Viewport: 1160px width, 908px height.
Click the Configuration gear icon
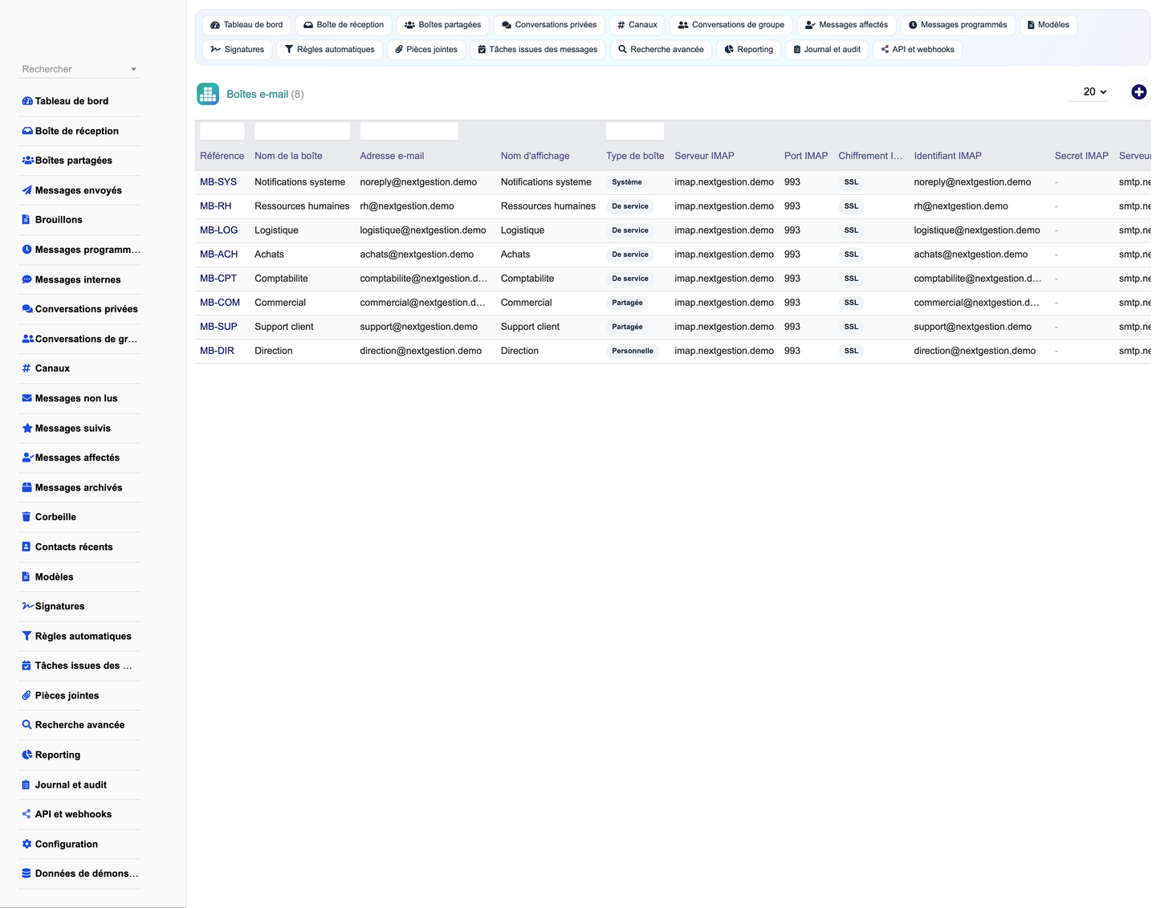pos(27,844)
